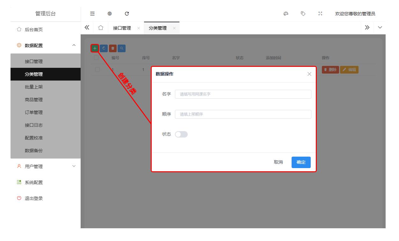Screen dimensions: 399x241
Task: Click the orange 编辑 row button
Action: click(349, 69)
